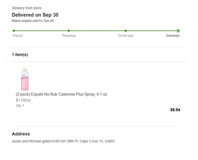Click the On the way step label

[x=126, y=36]
